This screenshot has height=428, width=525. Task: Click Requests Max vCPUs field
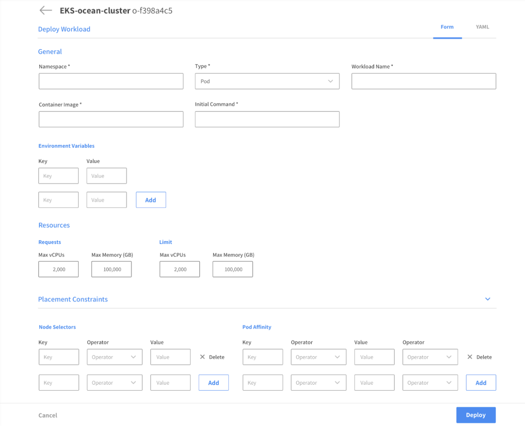click(x=58, y=270)
